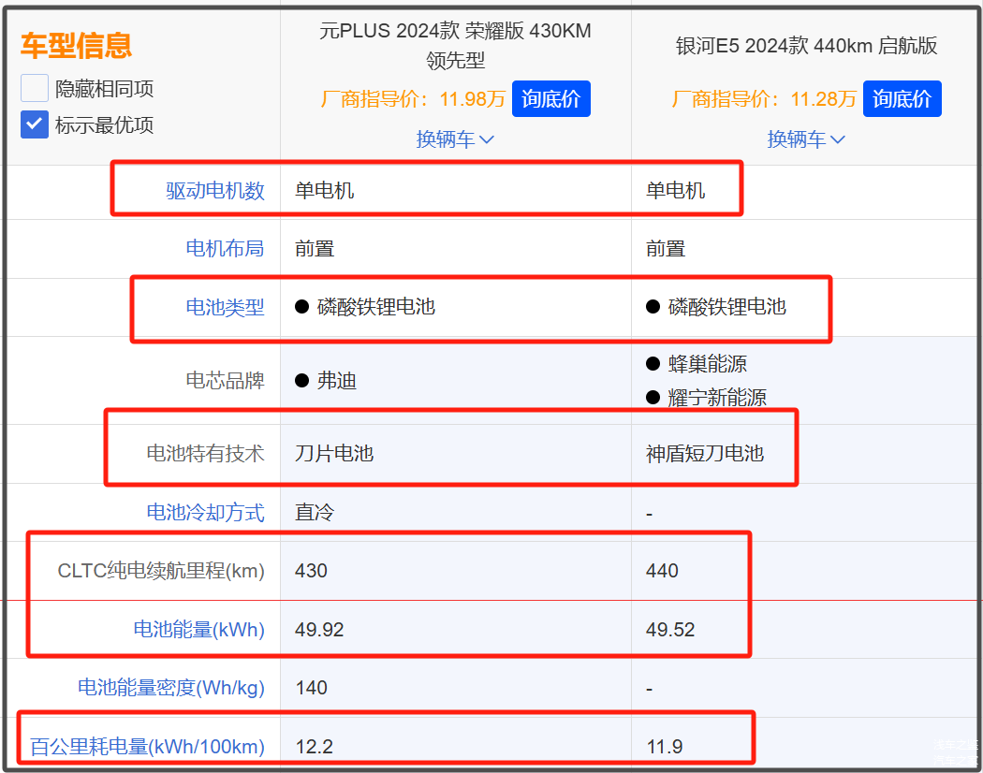Open 换辆车 dropdown under 银河E5
The height and width of the screenshot is (773, 983).
[x=806, y=139]
